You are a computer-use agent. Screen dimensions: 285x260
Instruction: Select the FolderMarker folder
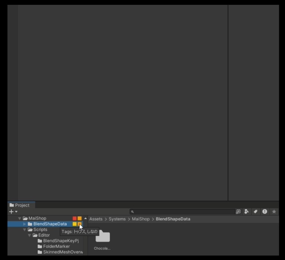[x=56, y=246]
